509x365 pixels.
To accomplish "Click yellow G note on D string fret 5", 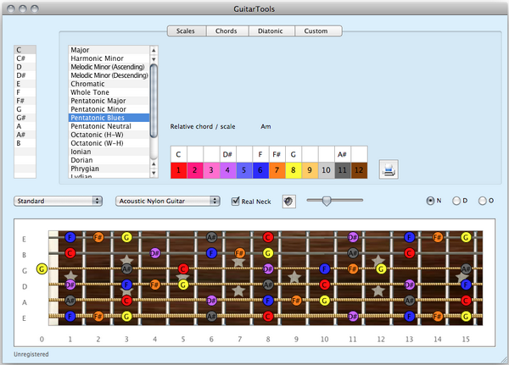I will 183,285.
